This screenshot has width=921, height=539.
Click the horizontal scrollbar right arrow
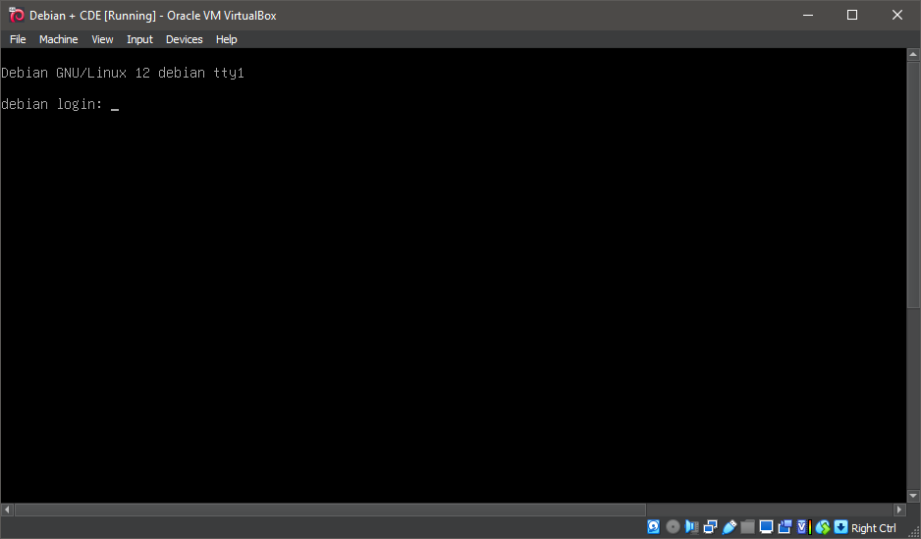pos(898,511)
